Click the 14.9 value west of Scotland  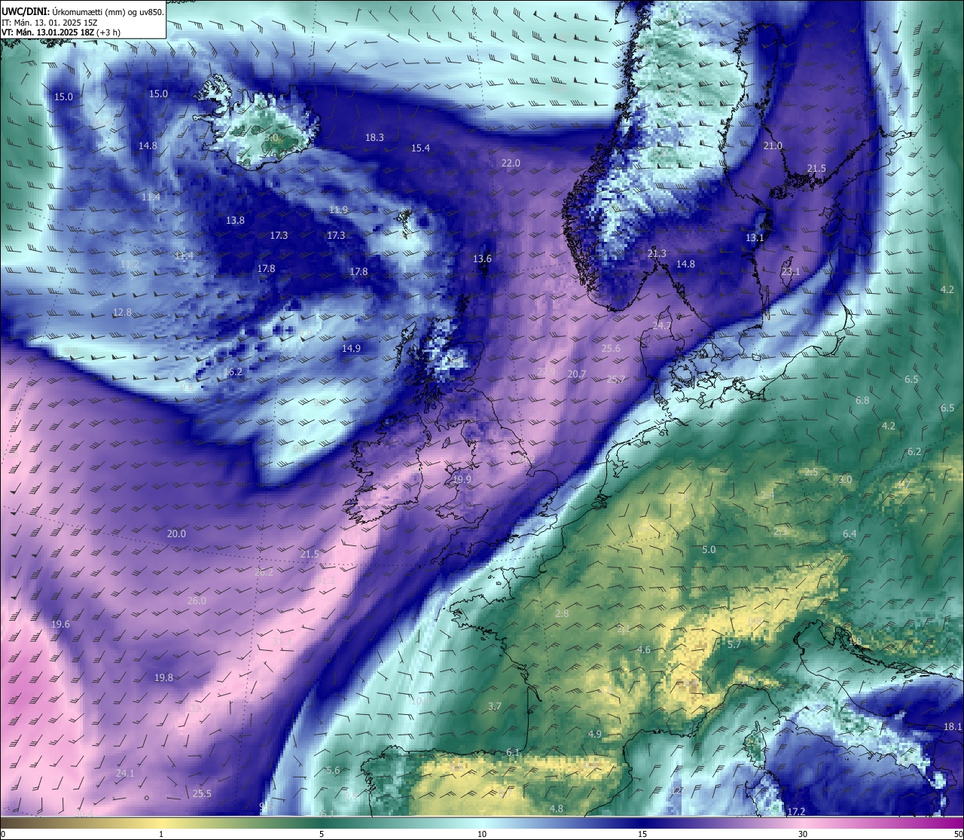point(351,348)
